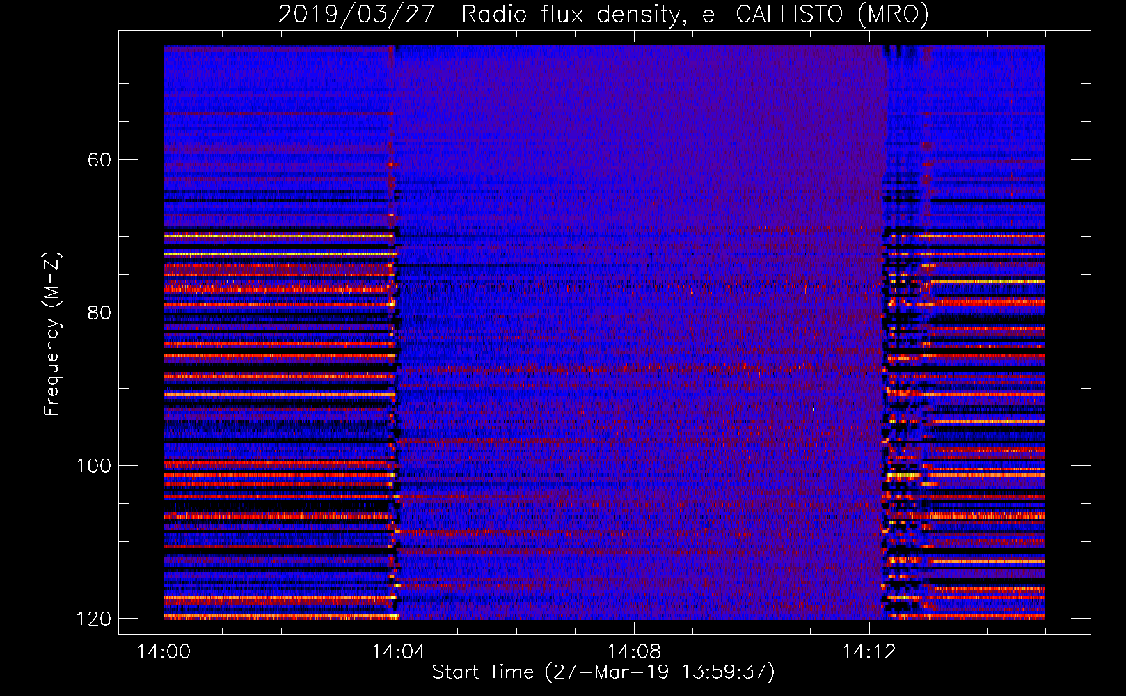Click the plot title 'Radio flux density, e-CALLISTO (MRO)'
Image resolution: width=1126 pixels, height=696 pixels.
click(695, 15)
